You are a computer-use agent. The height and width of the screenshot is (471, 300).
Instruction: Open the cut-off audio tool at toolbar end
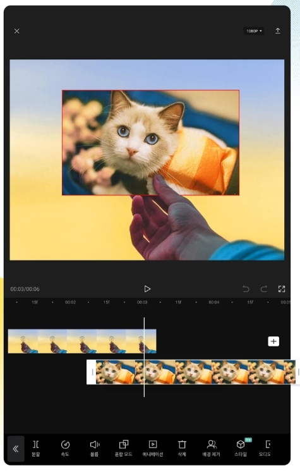tap(265, 448)
